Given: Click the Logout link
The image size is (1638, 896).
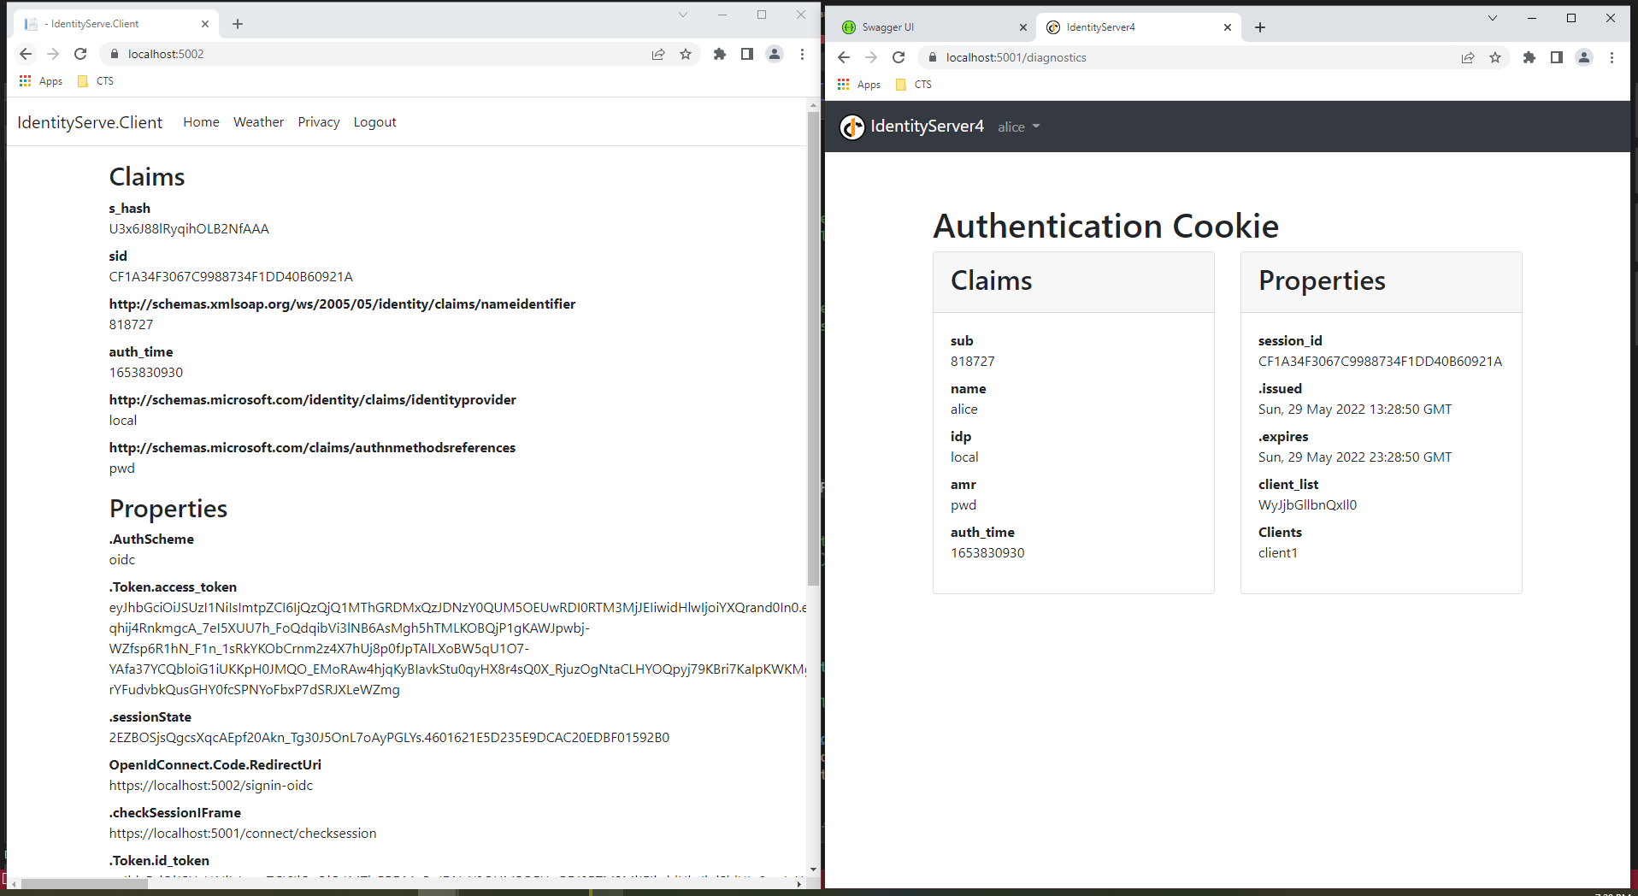Looking at the screenshot, I should [x=374, y=122].
